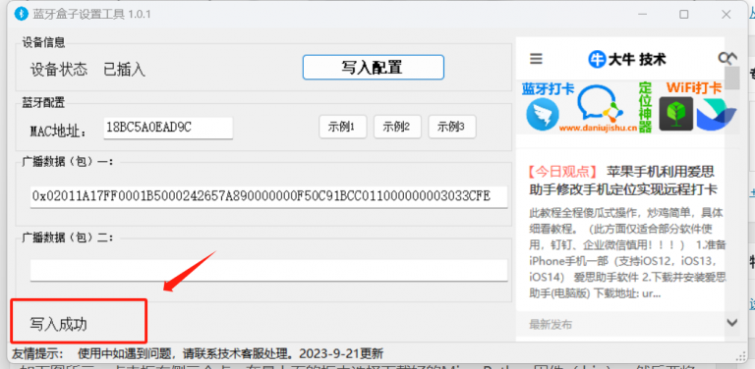Screen dimensions: 755x369
Task: Click the scroll down arrow in web panel
Action: pyautogui.click(x=731, y=323)
